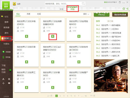Open 我的世界1.7.2服务端基础 link
This screenshot has height=98, width=130.
tap(111, 25)
